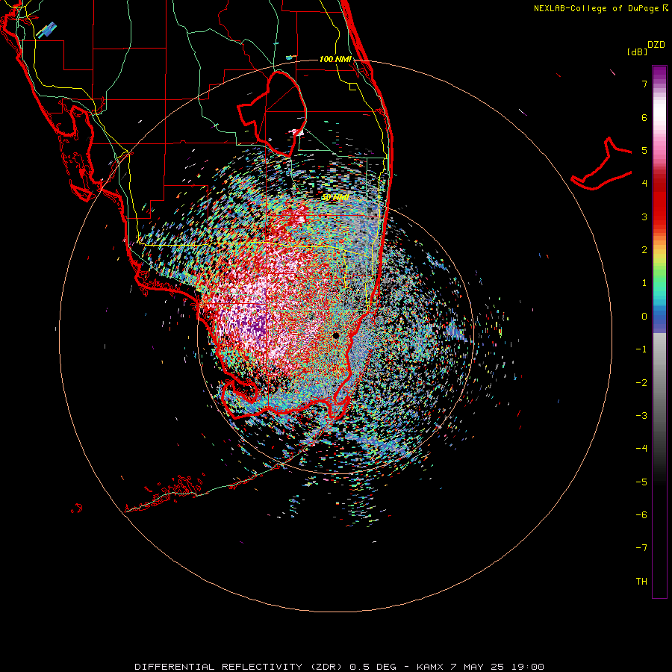Click the -2 dB scale value

point(641,382)
